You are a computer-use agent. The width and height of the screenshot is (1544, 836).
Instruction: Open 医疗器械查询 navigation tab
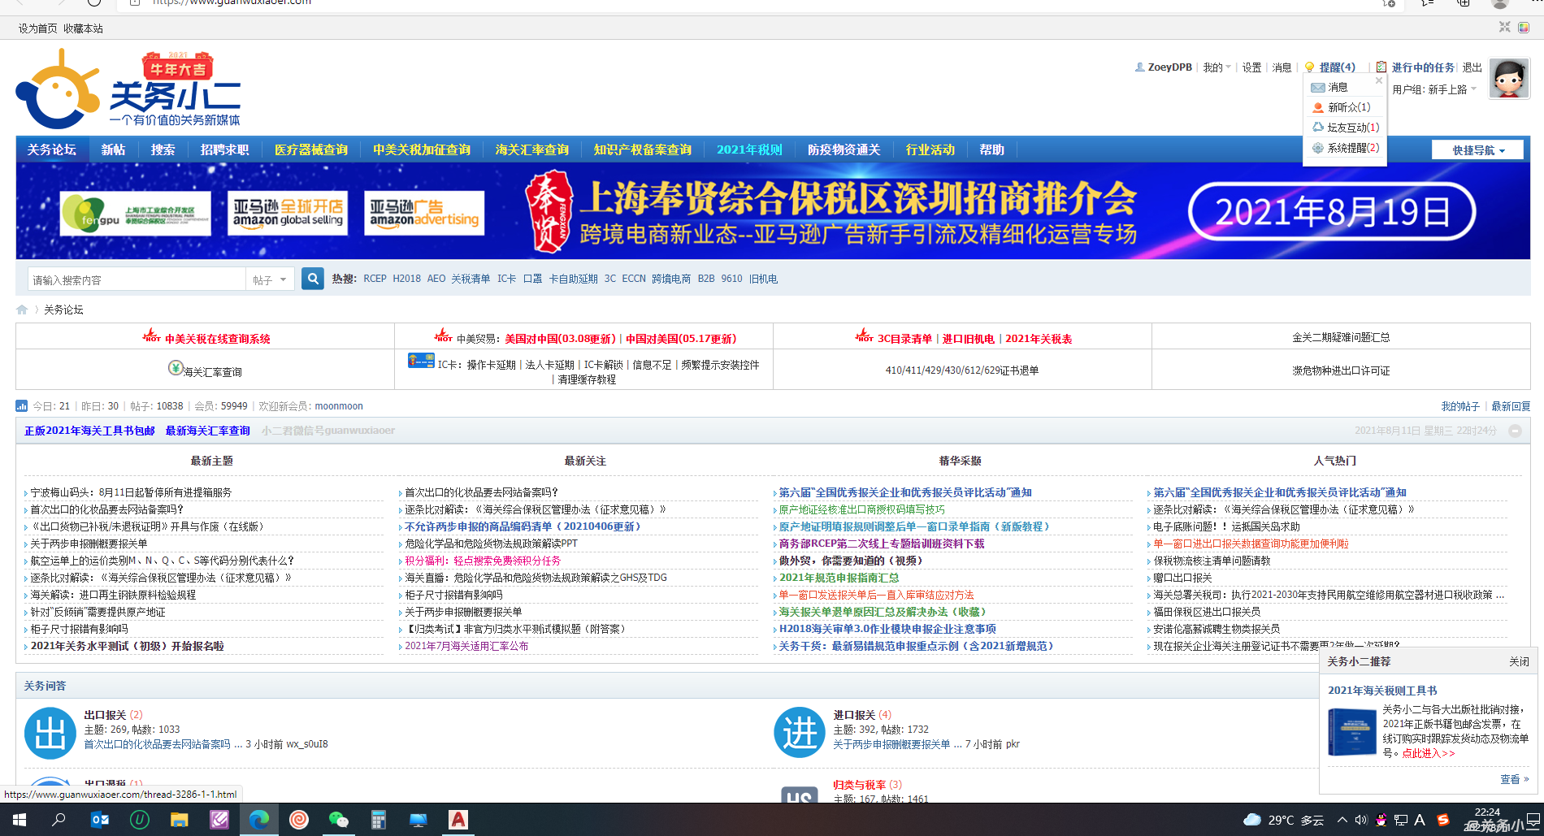click(311, 149)
